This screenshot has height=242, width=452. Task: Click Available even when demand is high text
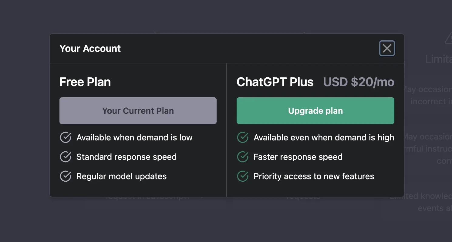tap(324, 137)
